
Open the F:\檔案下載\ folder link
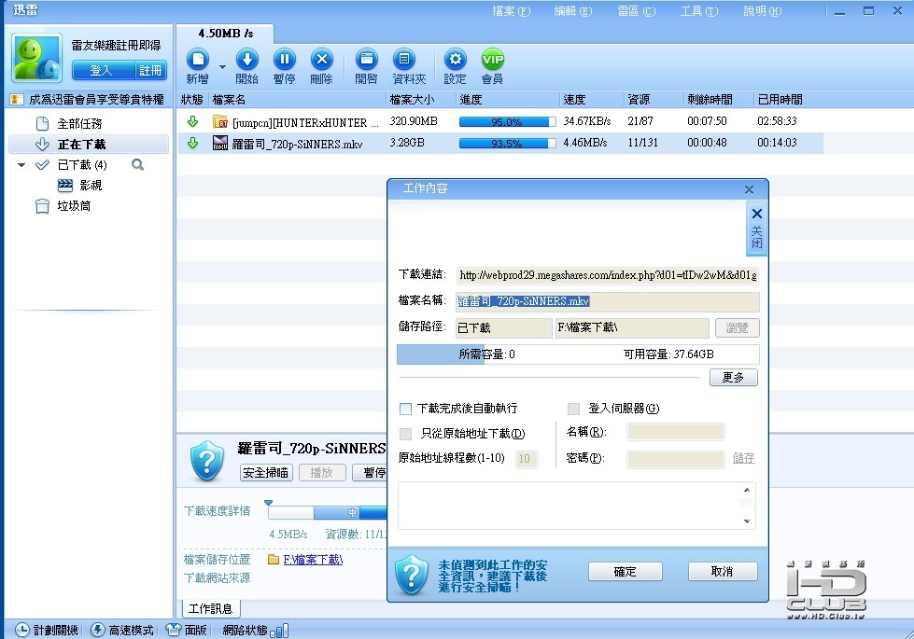point(313,560)
